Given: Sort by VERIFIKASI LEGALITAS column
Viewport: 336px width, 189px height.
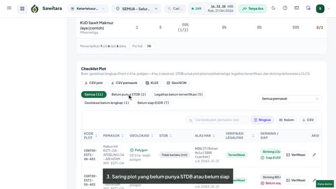Looking at the screenshot, I should click(x=240, y=136).
